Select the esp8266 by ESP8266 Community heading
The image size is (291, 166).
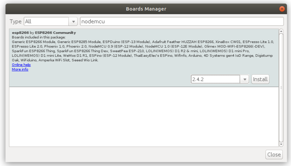44,33
